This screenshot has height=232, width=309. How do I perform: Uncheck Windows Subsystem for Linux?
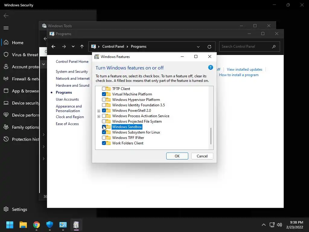104,132
